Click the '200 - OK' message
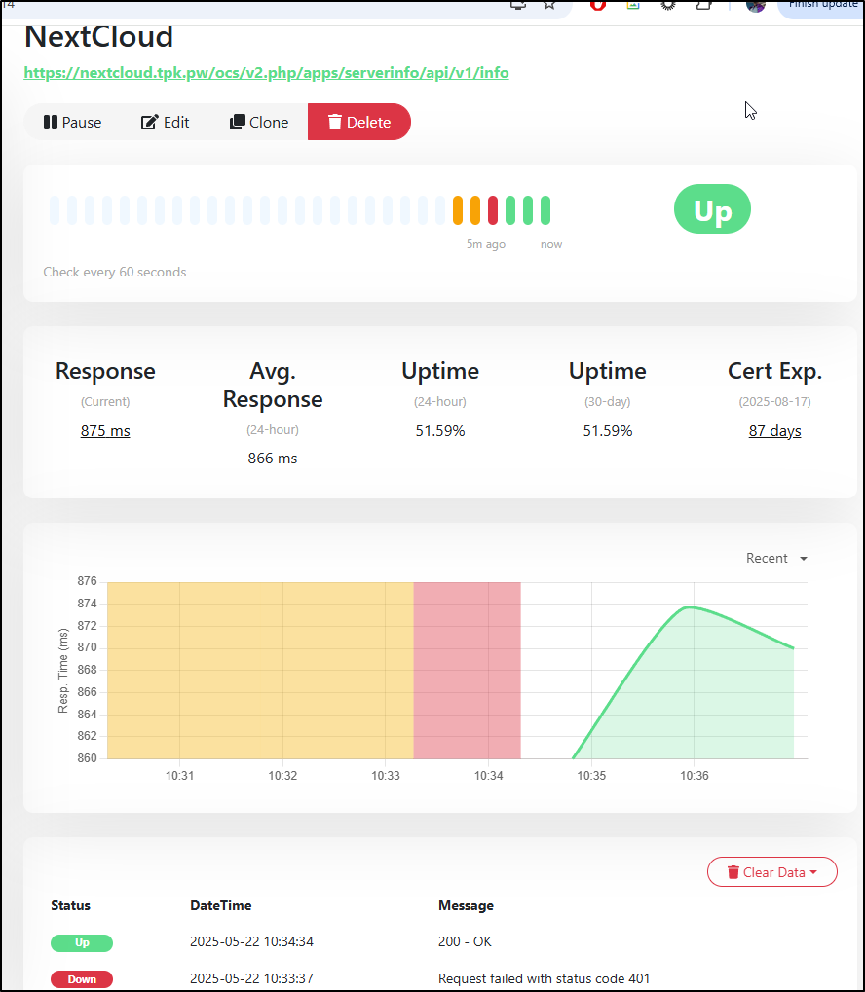Viewport: 865px width, 992px height. (x=465, y=942)
